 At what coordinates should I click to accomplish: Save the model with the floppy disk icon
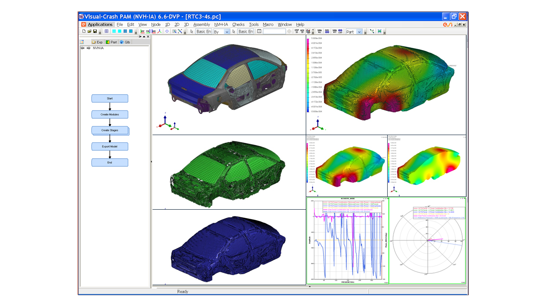click(95, 31)
